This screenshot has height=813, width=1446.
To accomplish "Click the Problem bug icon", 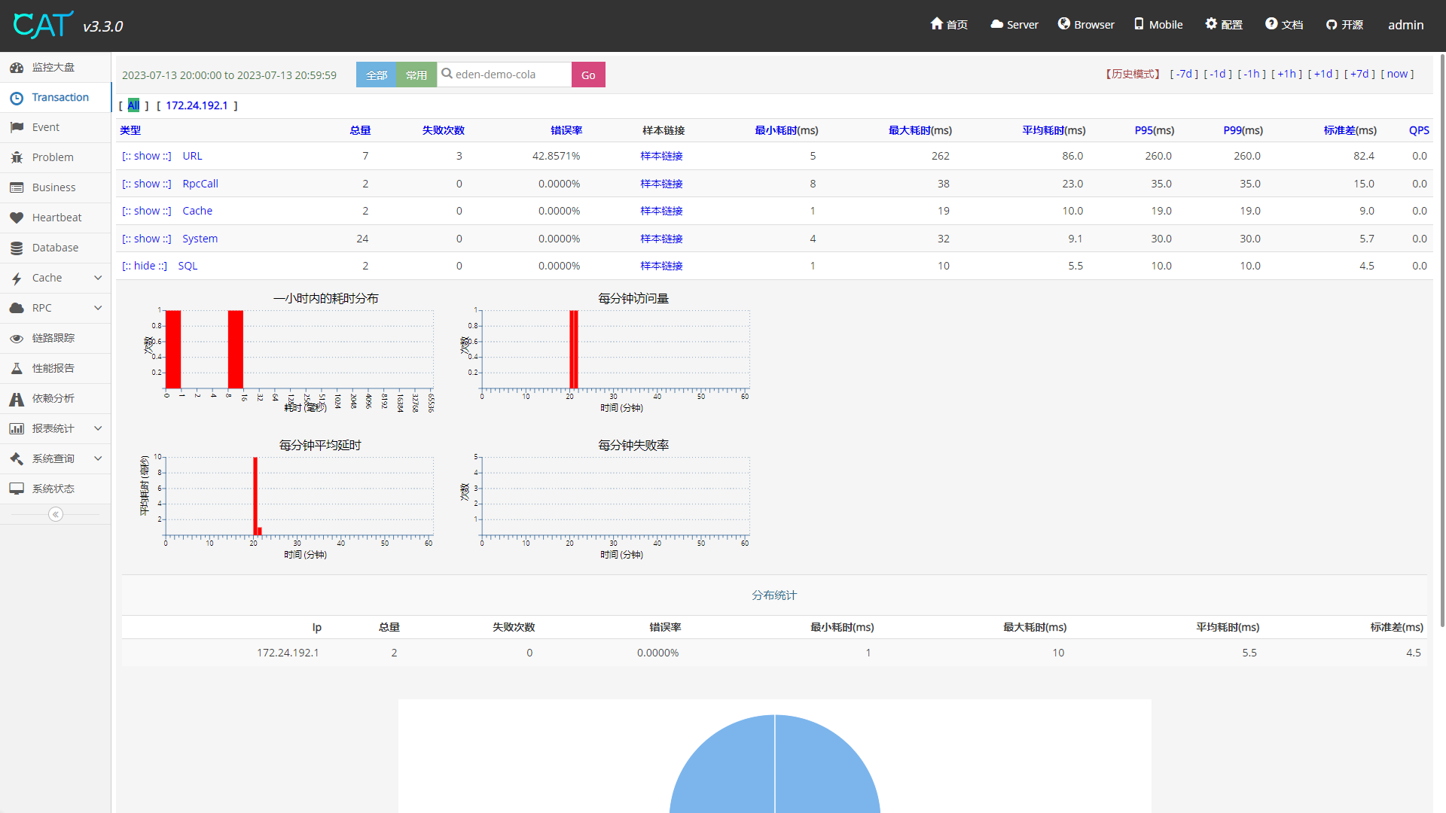I will (17, 157).
